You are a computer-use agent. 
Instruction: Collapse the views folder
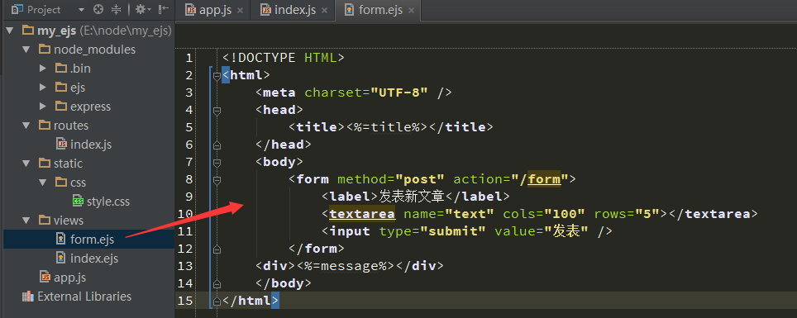[26, 221]
